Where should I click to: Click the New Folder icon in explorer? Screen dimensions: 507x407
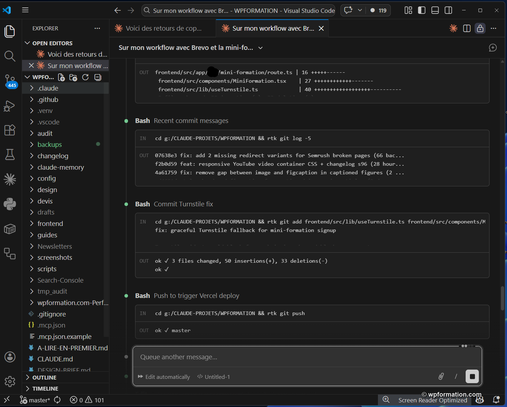click(73, 77)
